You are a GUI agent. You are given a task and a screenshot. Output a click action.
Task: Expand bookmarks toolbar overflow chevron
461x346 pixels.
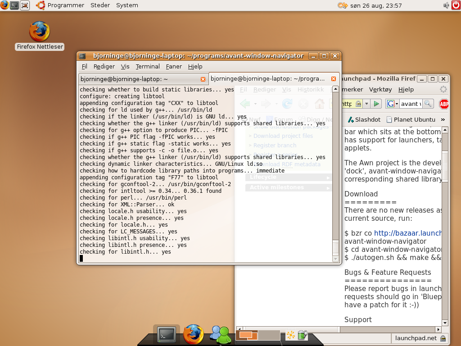[x=443, y=119]
